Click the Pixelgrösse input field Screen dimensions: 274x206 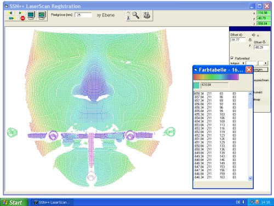tap(83, 15)
